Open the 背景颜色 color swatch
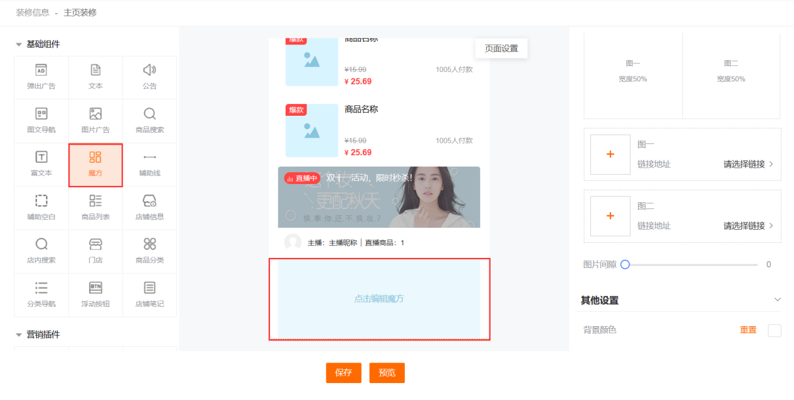Image resolution: width=794 pixels, height=400 pixels. coord(775,330)
